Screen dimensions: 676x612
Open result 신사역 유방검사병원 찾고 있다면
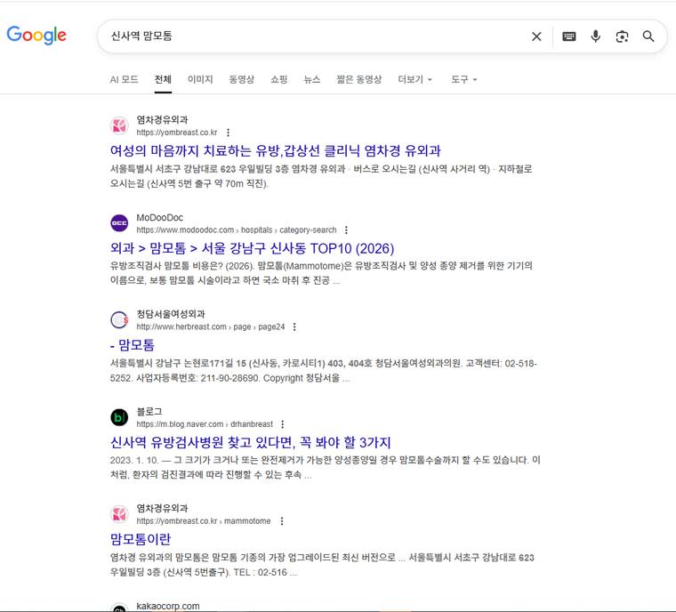tap(251, 442)
